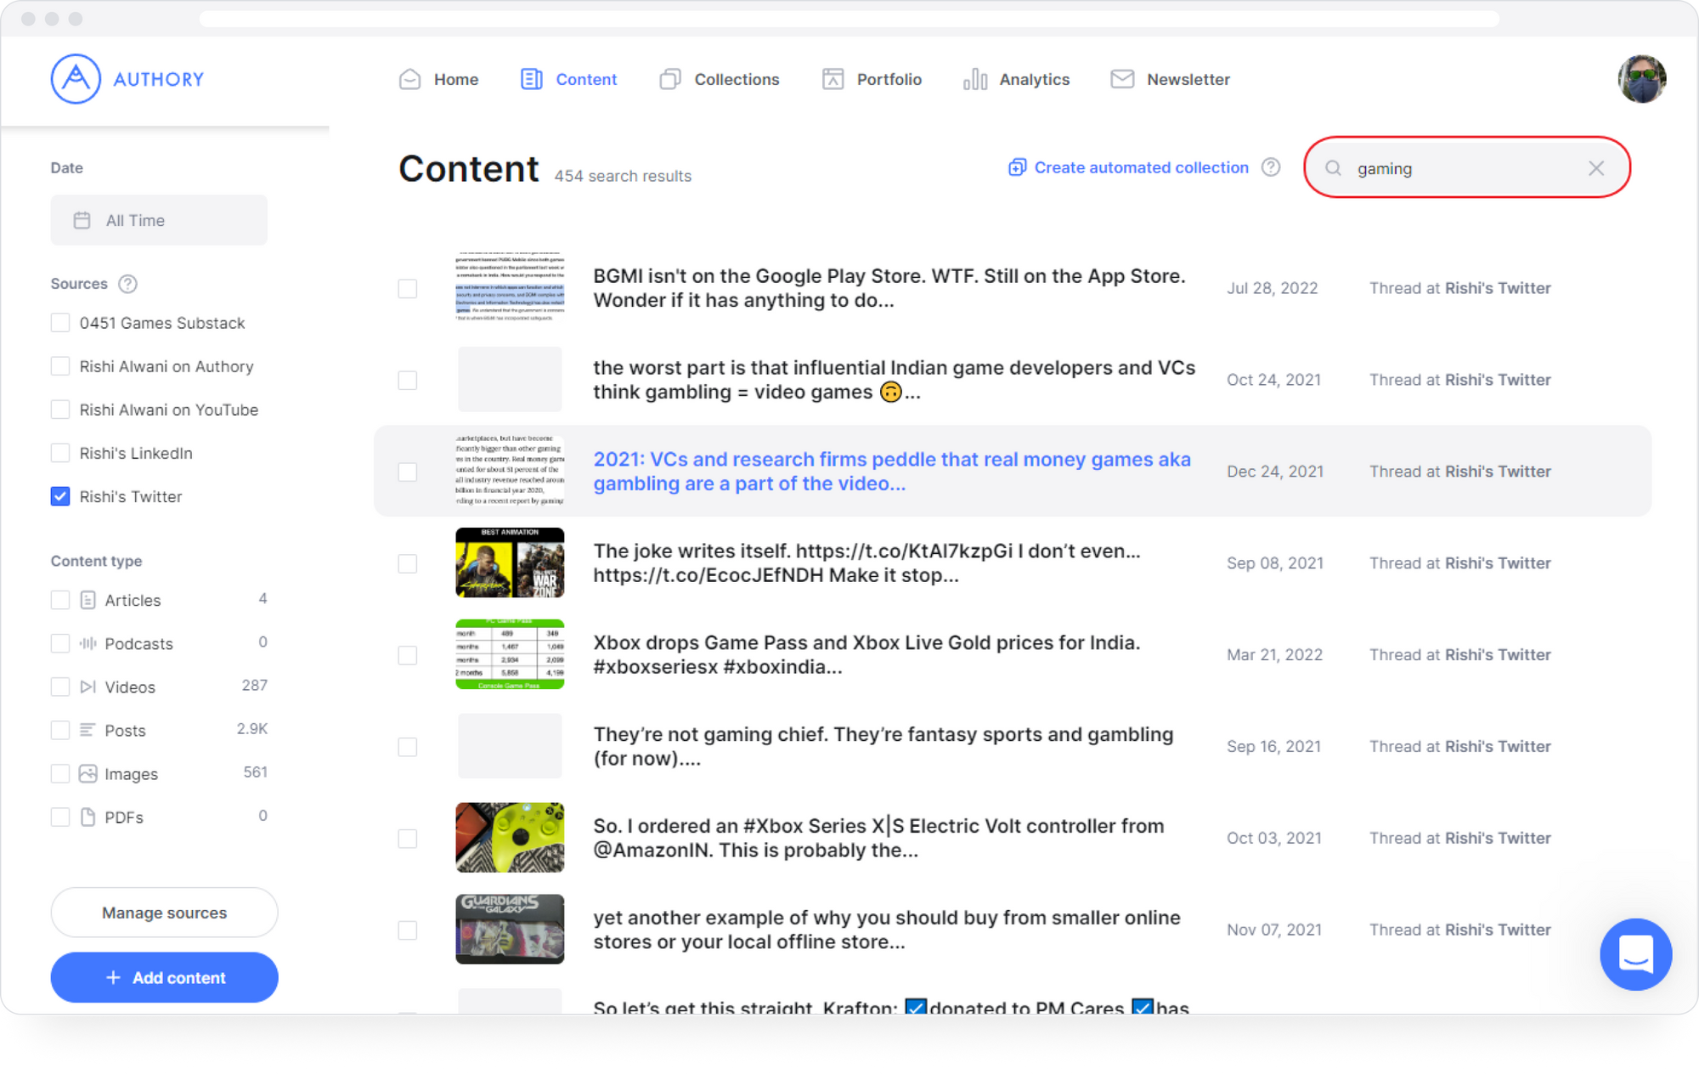Click the Images picture icon

pyautogui.click(x=87, y=773)
